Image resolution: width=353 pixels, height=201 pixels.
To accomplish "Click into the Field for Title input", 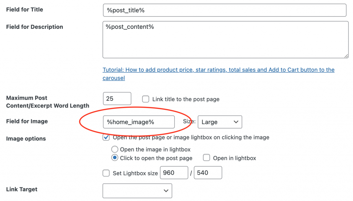I will 224,10.
